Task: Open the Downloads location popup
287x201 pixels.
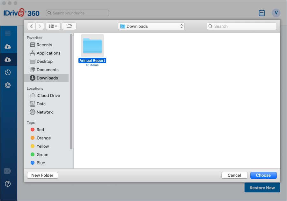Action: tap(151, 26)
